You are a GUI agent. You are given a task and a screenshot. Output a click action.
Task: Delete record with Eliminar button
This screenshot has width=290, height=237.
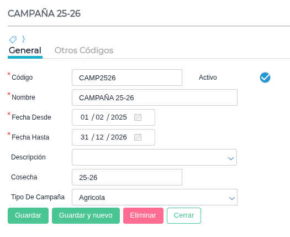tap(143, 215)
